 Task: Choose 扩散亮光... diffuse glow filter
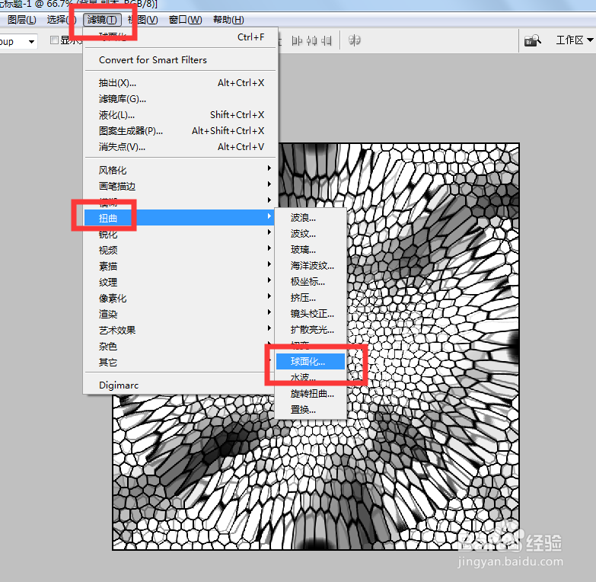click(x=311, y=329)
